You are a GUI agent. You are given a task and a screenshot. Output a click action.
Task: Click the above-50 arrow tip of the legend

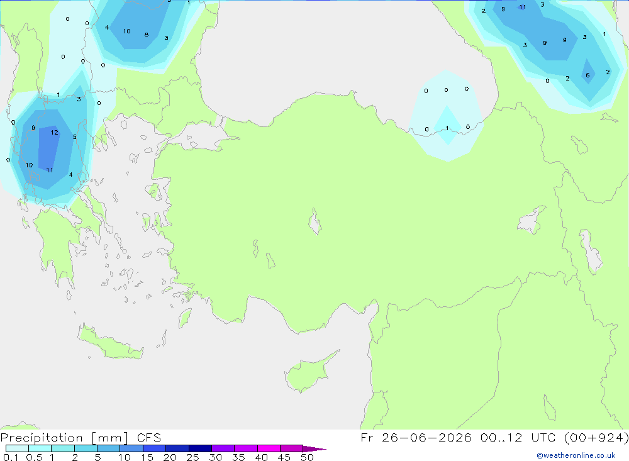(x=314, y=449)
